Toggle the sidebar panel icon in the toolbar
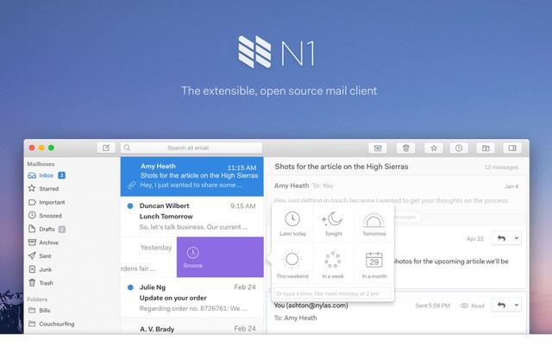The image size is (552, 347). click(512, 148)
